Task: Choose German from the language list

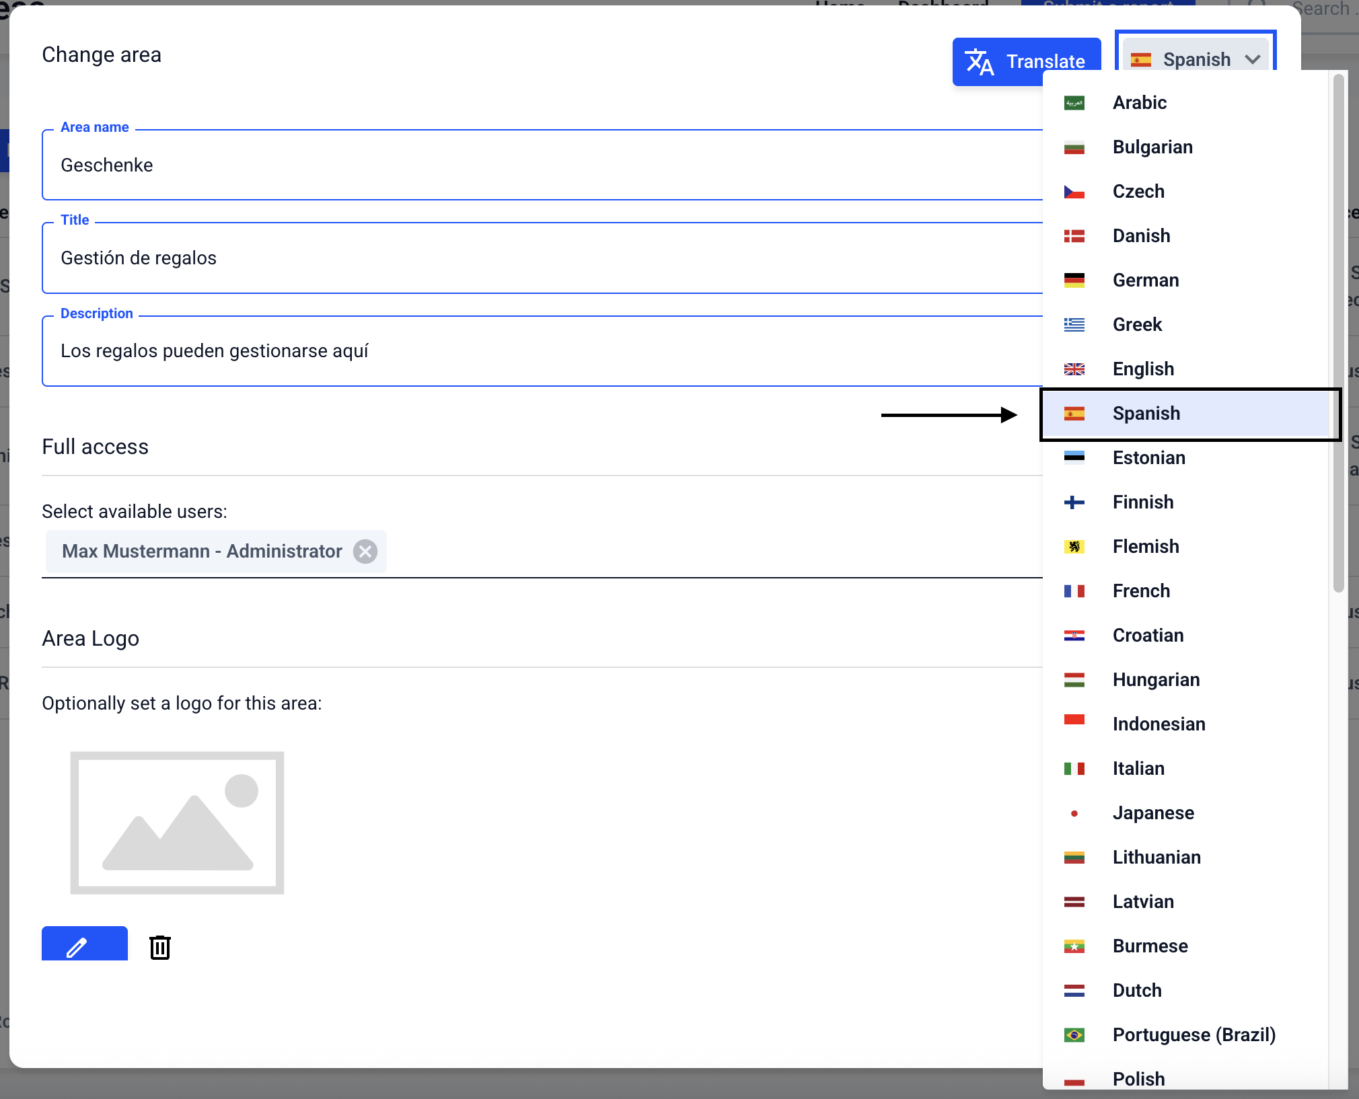Action: click(1145, 280)
